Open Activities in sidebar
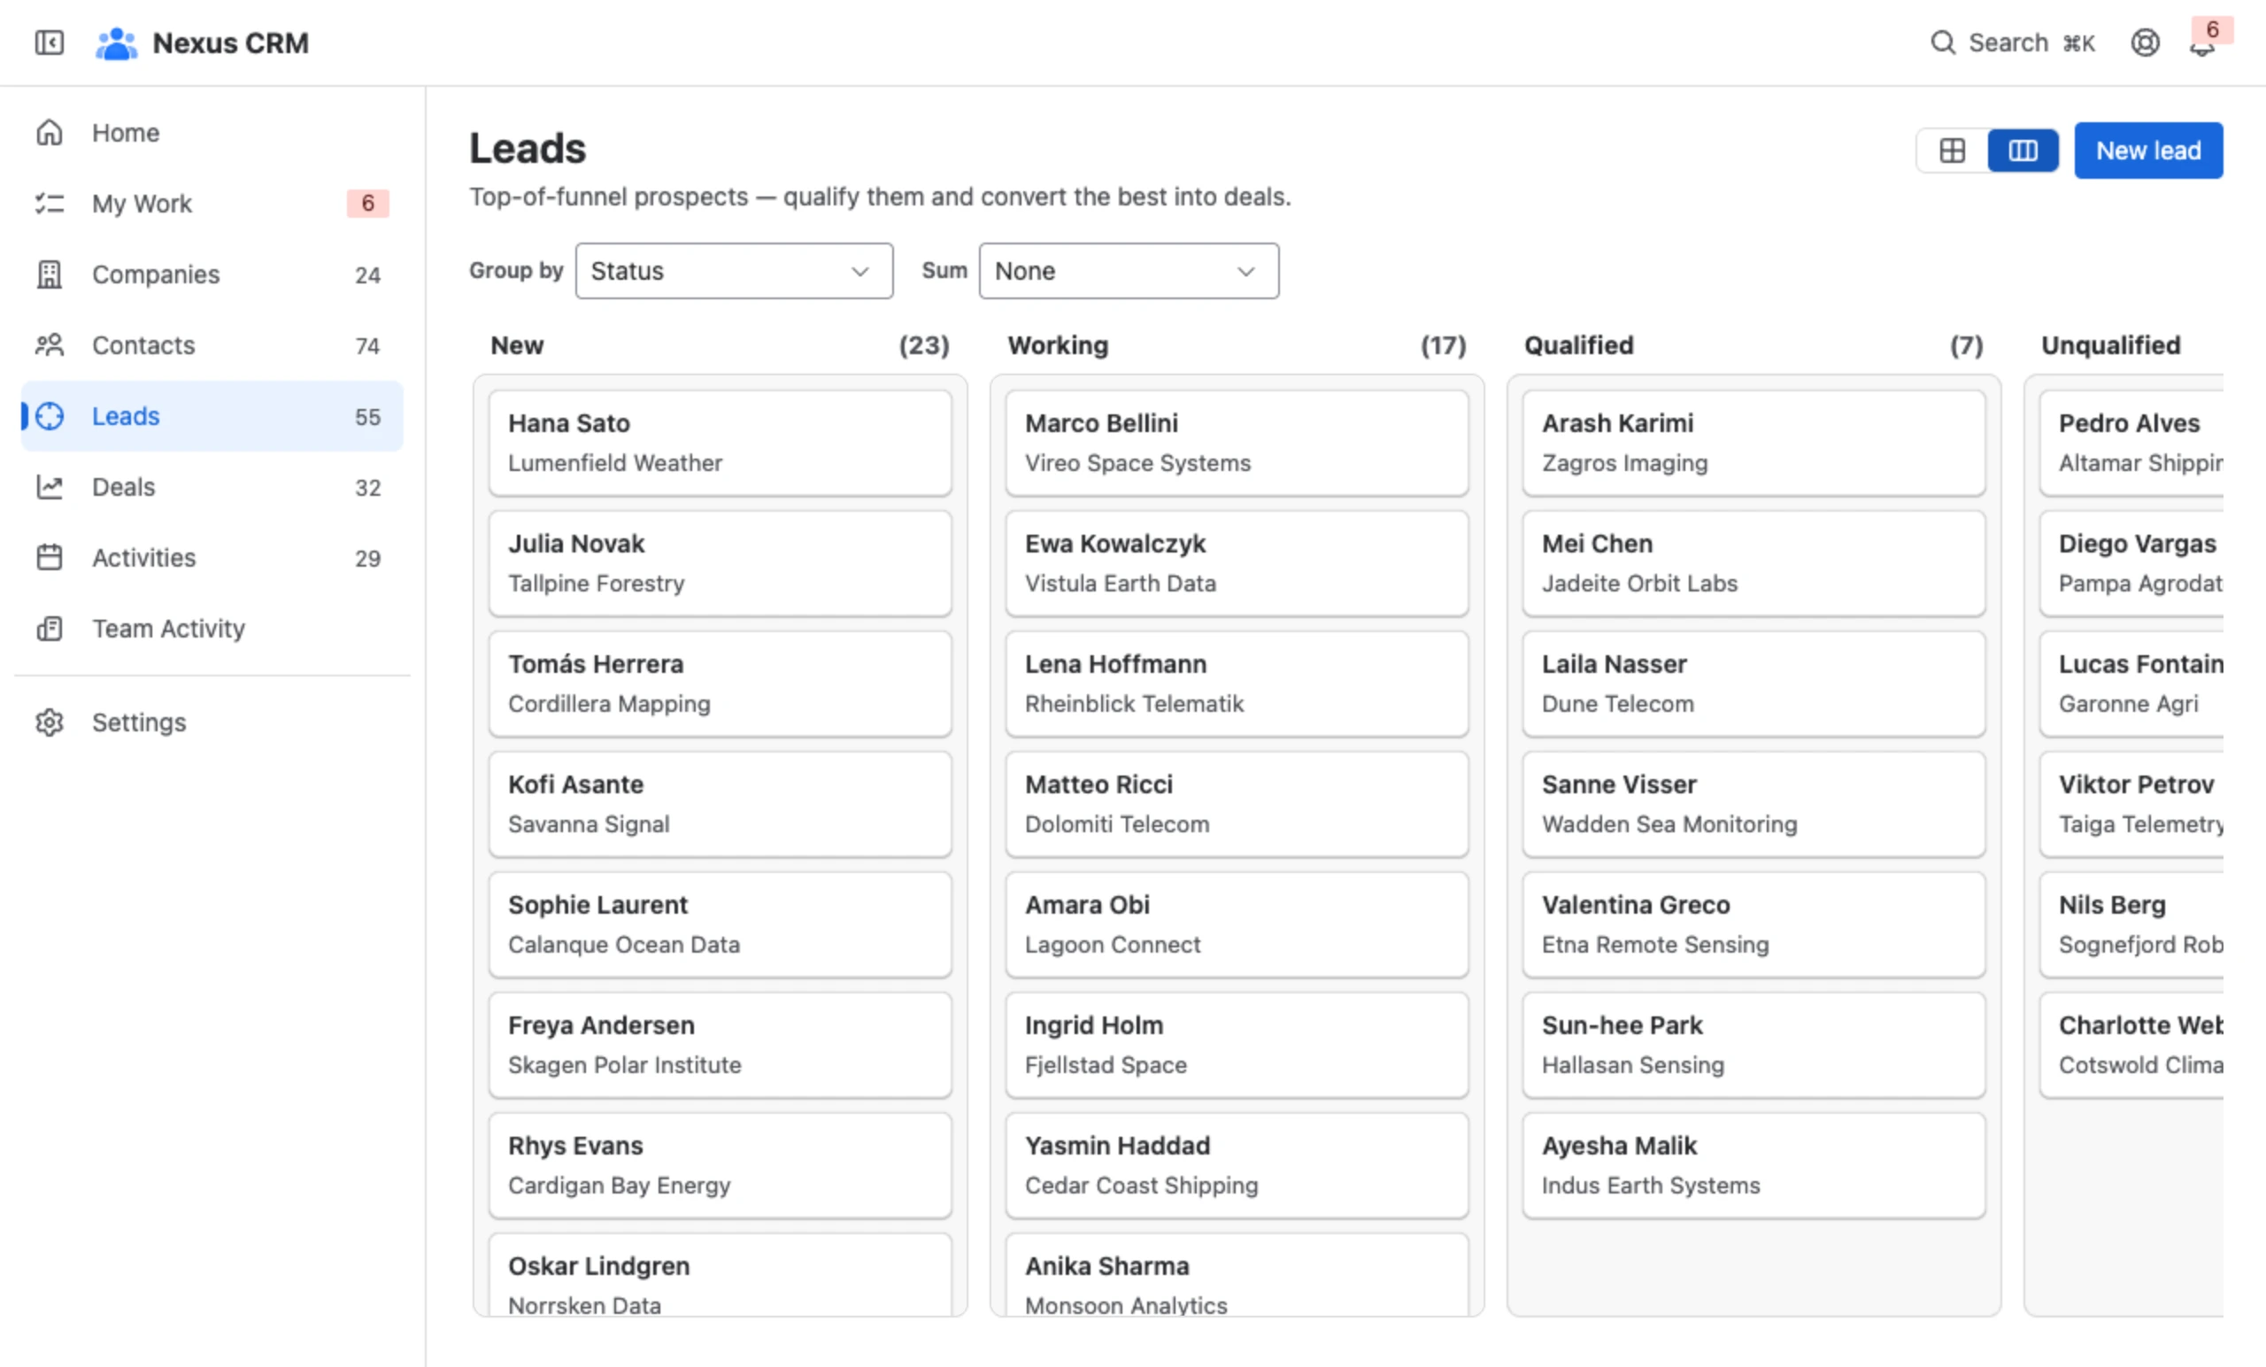Screen dimensions: 2266x1367 click(212, 558)
